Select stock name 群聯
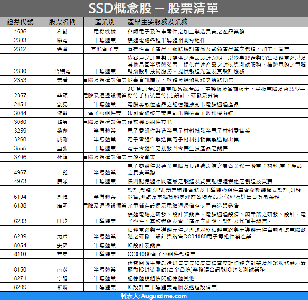Image resolution: width=308 pixels, height=300 pixels. pos(62,287)
